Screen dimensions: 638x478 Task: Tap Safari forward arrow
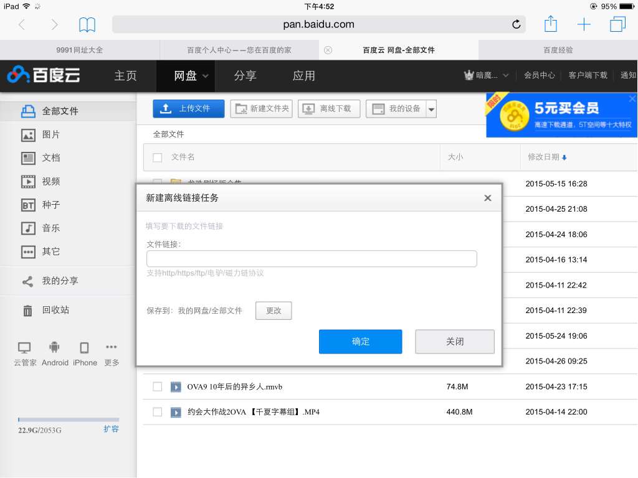click(x=54, y=24)
